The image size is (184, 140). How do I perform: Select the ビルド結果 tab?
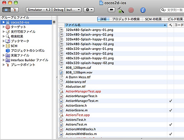[x=175, y=19]
